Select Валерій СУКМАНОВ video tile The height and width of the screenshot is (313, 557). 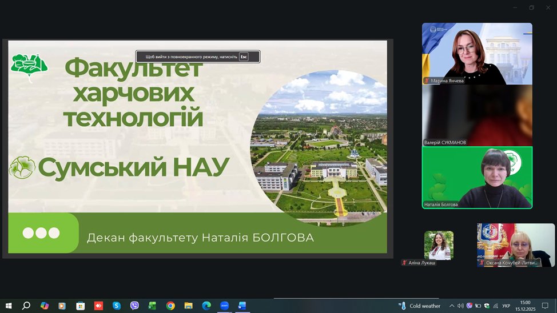(477, 115)
